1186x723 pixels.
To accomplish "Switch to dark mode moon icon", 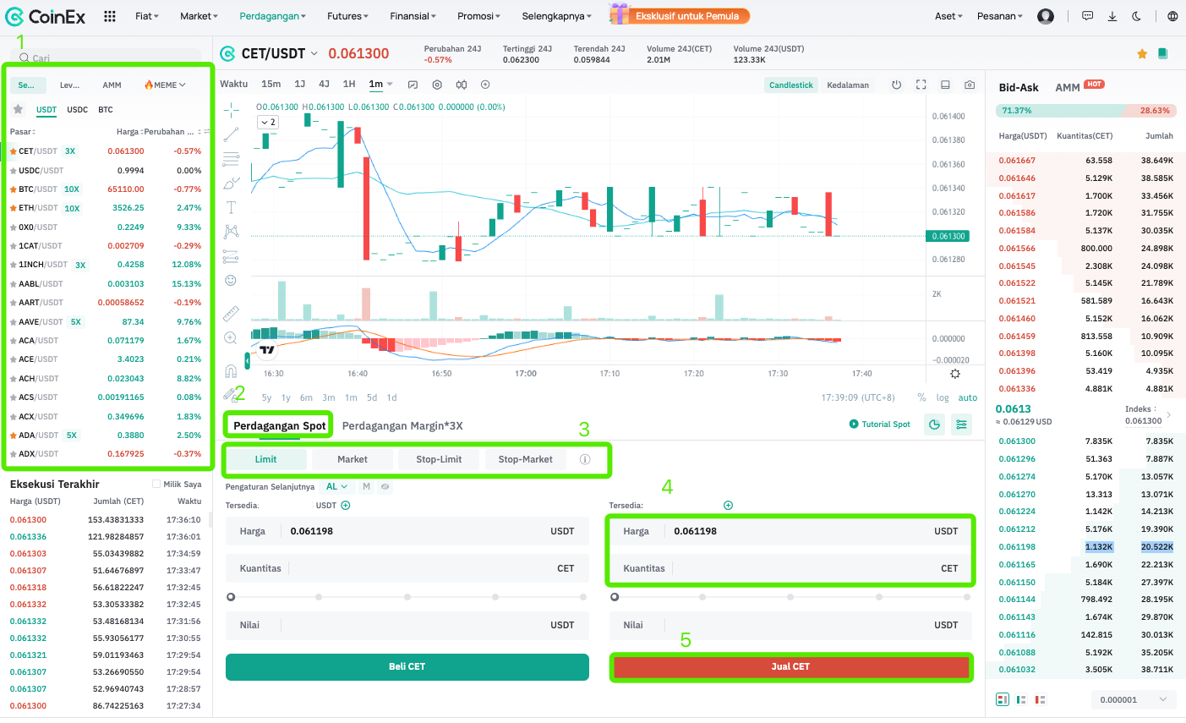I will coord(1137,16).
